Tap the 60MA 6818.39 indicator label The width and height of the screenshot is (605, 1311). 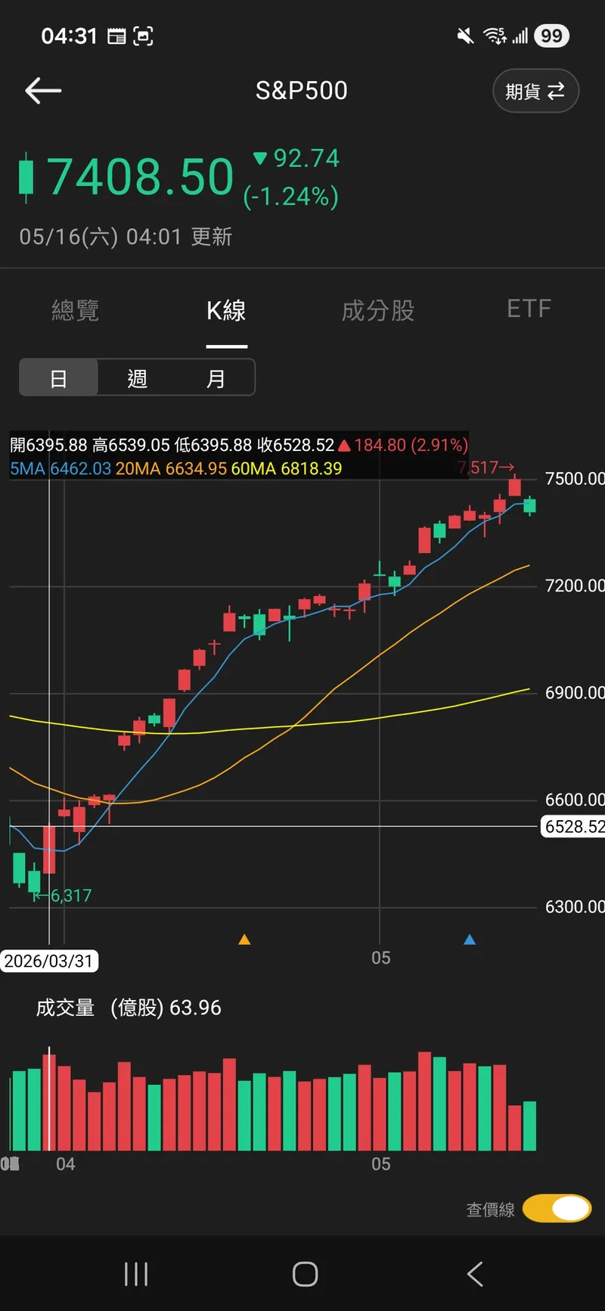[x=287, y=468]
